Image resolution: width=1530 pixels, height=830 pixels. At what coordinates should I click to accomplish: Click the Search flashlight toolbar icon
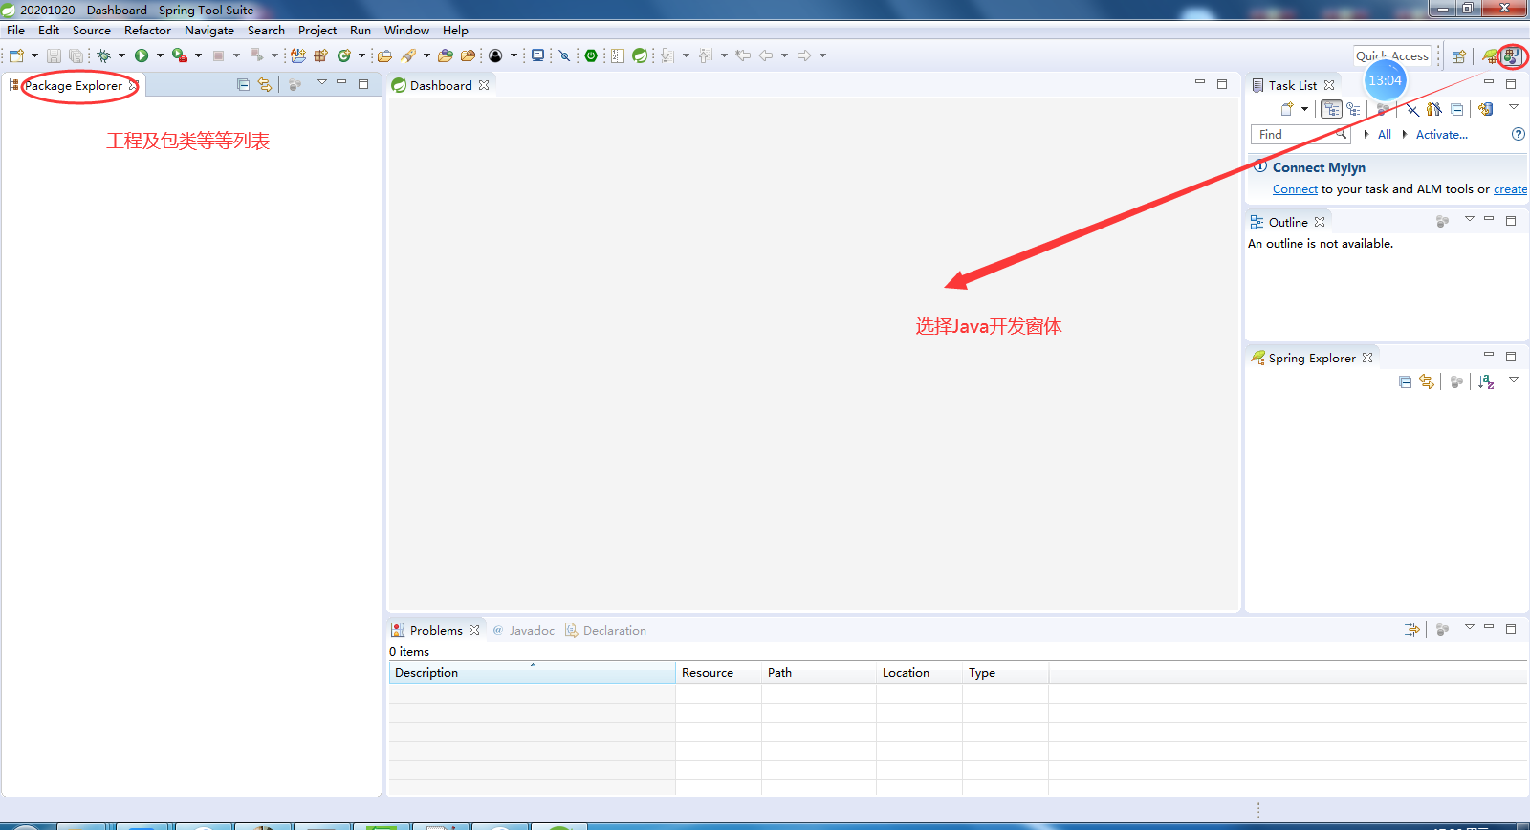[x=409, y=55]
